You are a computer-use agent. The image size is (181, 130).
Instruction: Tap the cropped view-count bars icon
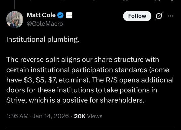tap(125, 0)
